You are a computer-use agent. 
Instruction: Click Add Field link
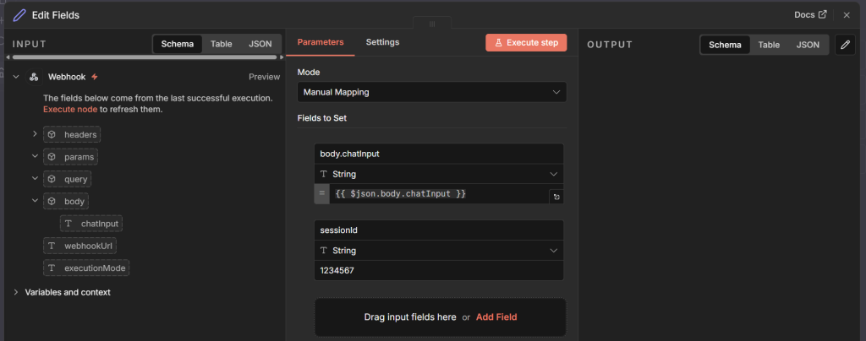(x=496, y=317)
